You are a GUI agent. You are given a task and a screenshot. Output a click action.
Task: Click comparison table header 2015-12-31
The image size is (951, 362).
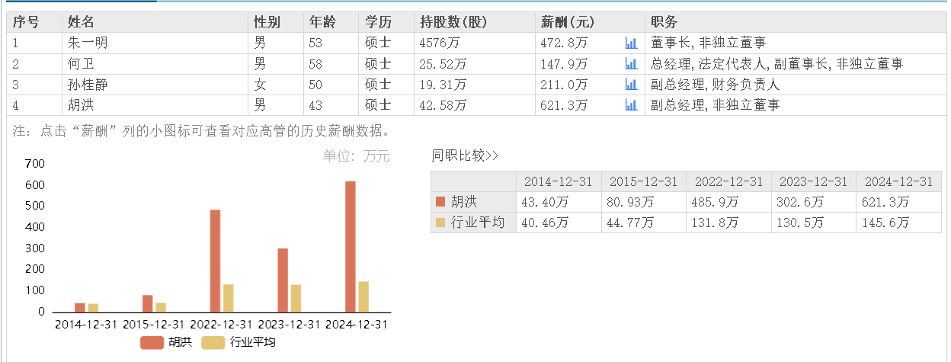point(643,181)
